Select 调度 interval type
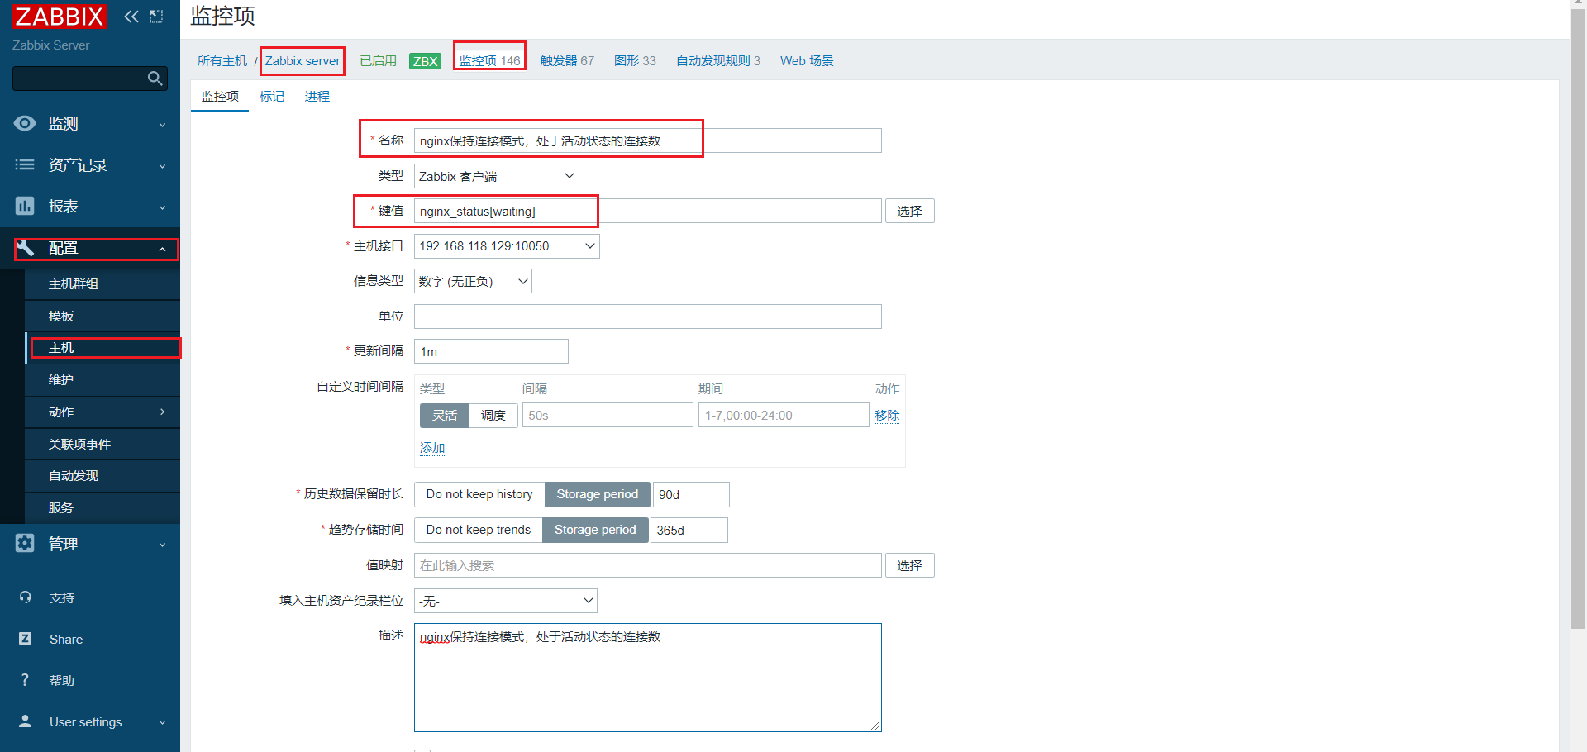Image resolution: width=1587 pixels, height=752 pixels. click(x=493, y=415)
